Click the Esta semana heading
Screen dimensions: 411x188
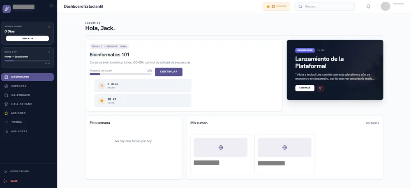click(100, 123)
